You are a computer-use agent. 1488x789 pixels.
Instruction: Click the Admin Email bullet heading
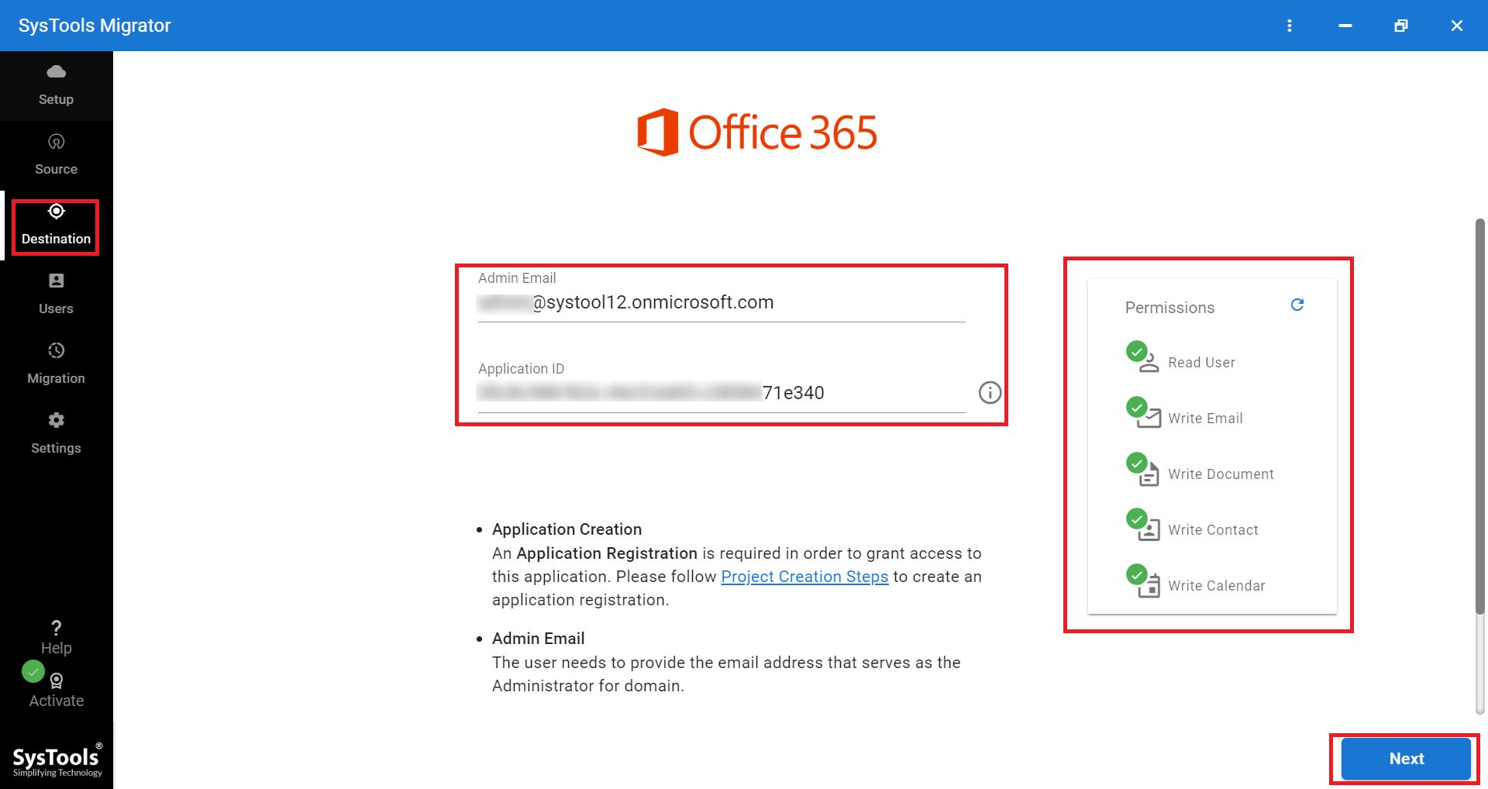click(x=538, y=639)
